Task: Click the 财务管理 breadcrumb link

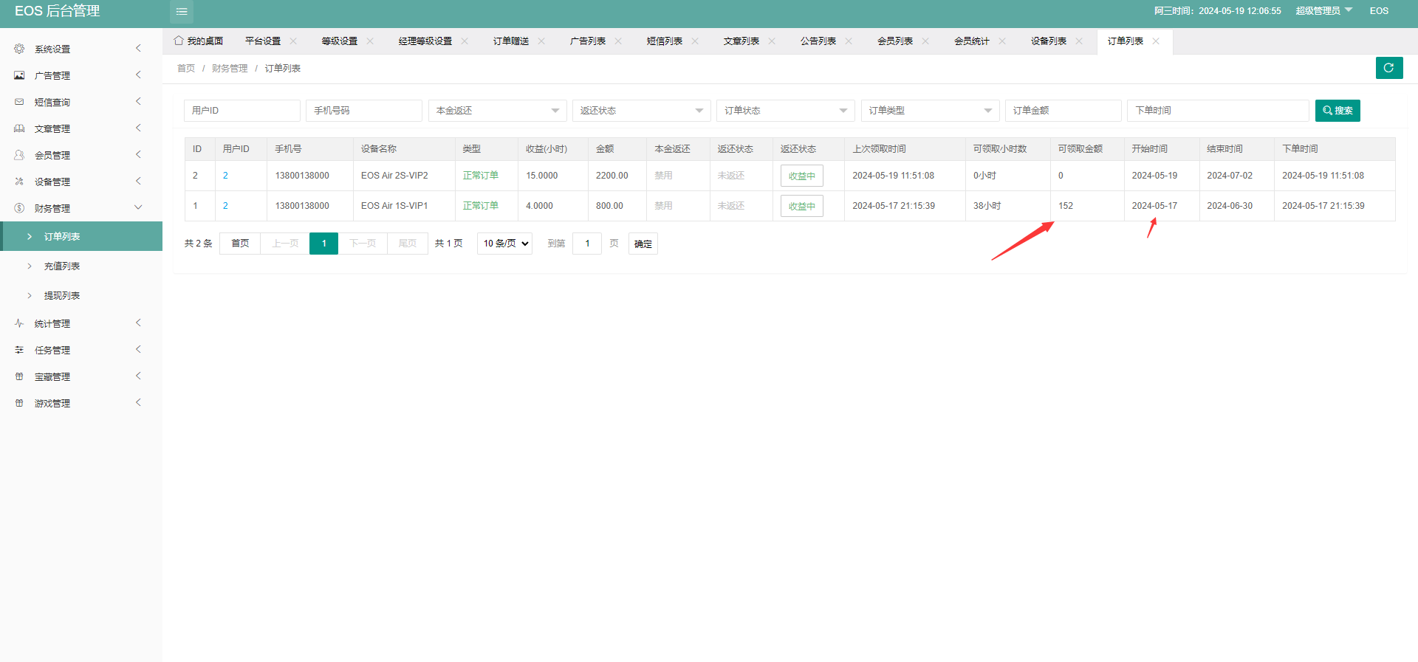Action: [x=230, y=69]
